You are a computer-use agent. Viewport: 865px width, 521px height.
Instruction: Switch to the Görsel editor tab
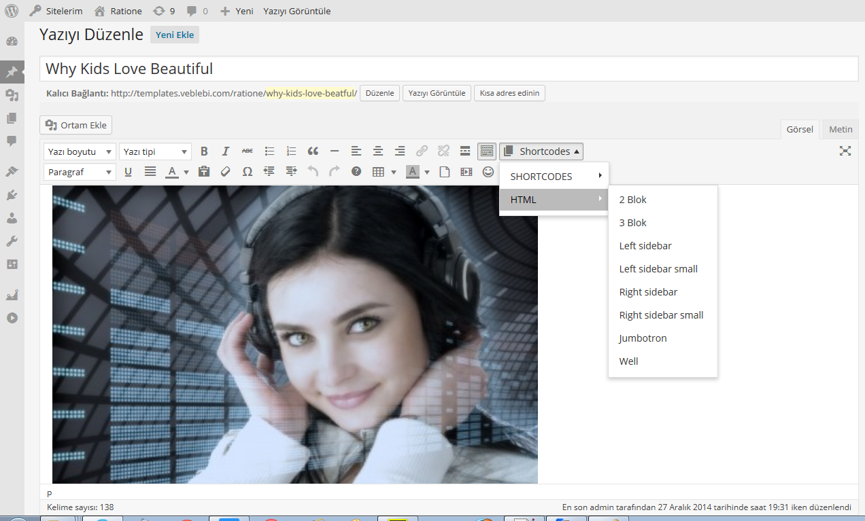point(800,129)
